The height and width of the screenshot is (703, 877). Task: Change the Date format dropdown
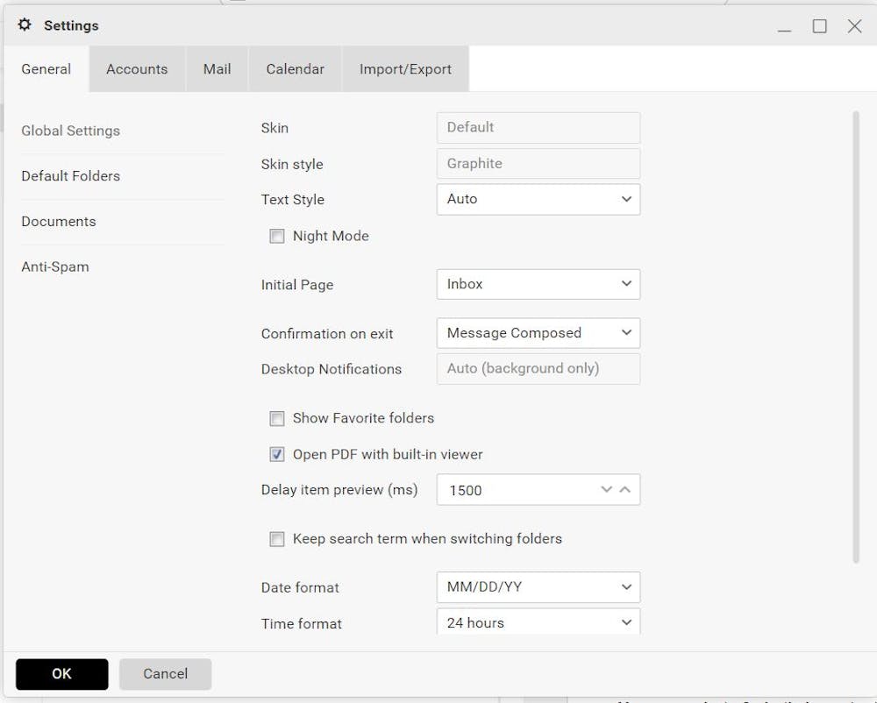(x=538, y=587)
